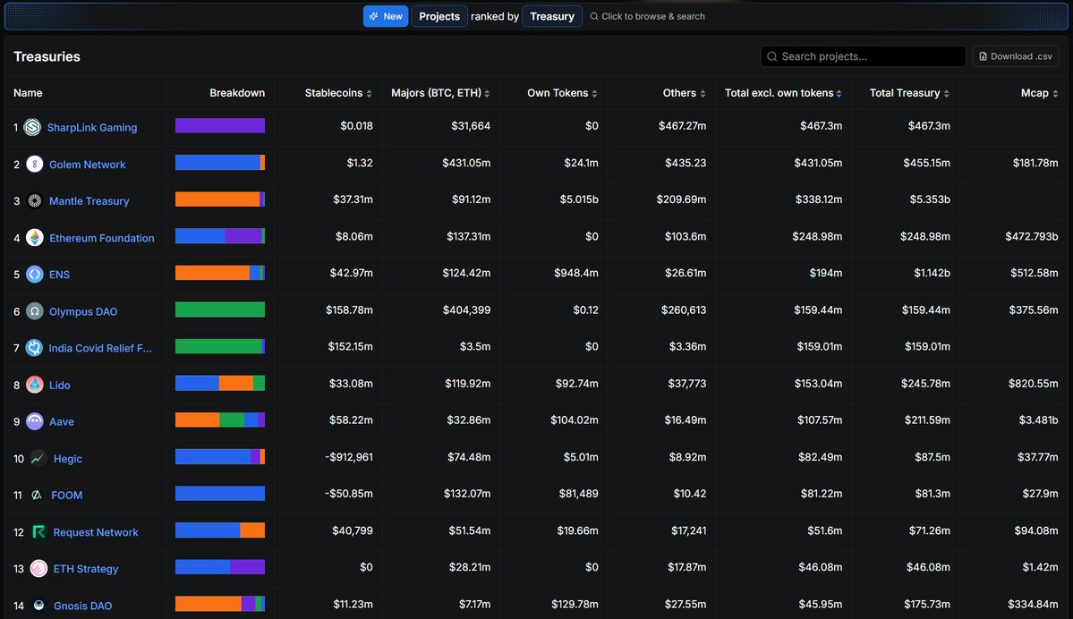Click SharpLink Gaming breakdown bar
The height and width of the screenshot is (619, 1073).
coord(219,126)
